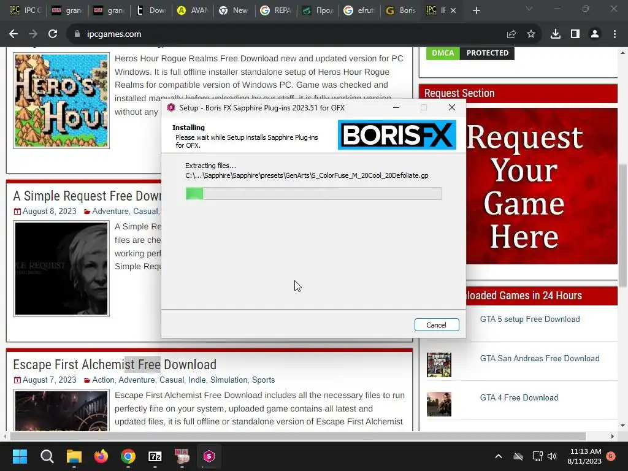
Task: Open GTA 5 setup Free Download link
Action: (530, 319)
